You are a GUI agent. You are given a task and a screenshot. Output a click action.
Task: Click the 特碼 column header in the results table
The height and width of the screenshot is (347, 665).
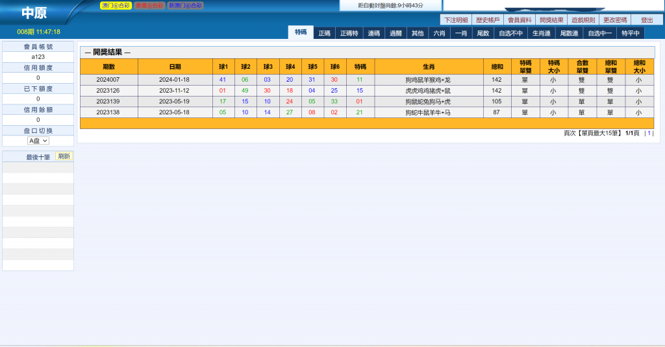[x=360, y=67]
